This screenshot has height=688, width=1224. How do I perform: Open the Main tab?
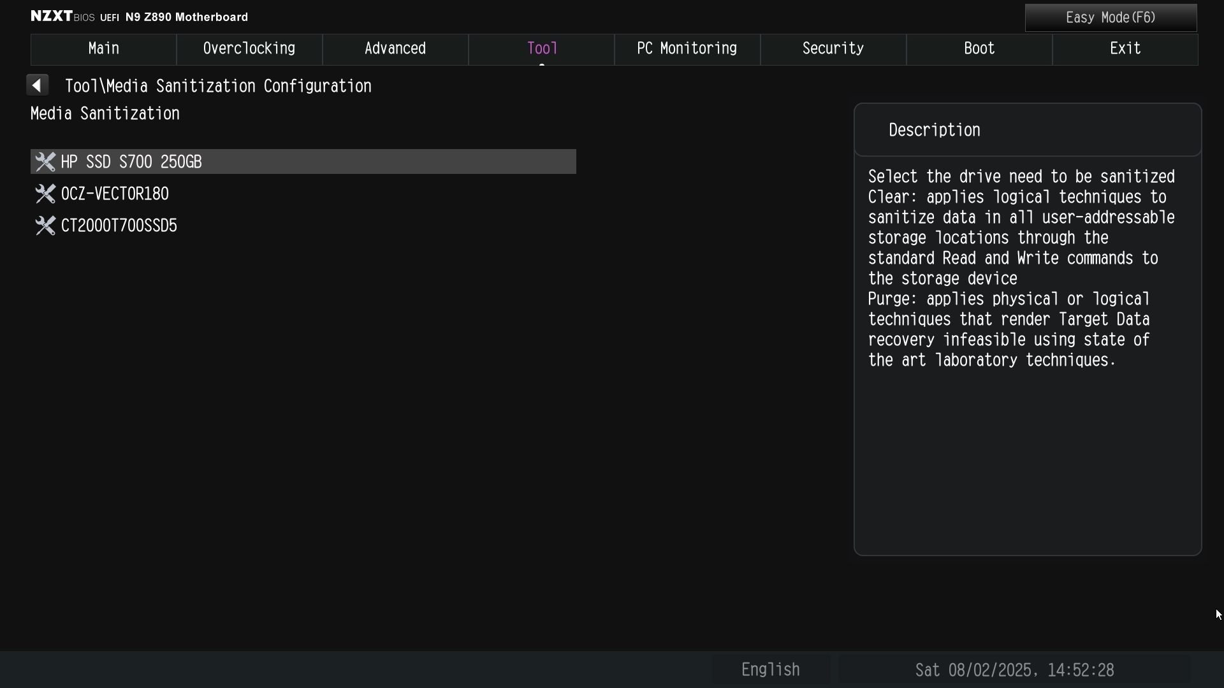pos(103,49)
